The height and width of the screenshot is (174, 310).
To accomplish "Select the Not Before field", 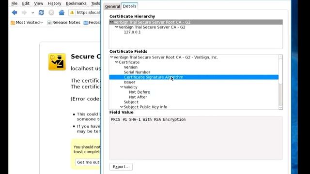I will click(x=139, y=92).
